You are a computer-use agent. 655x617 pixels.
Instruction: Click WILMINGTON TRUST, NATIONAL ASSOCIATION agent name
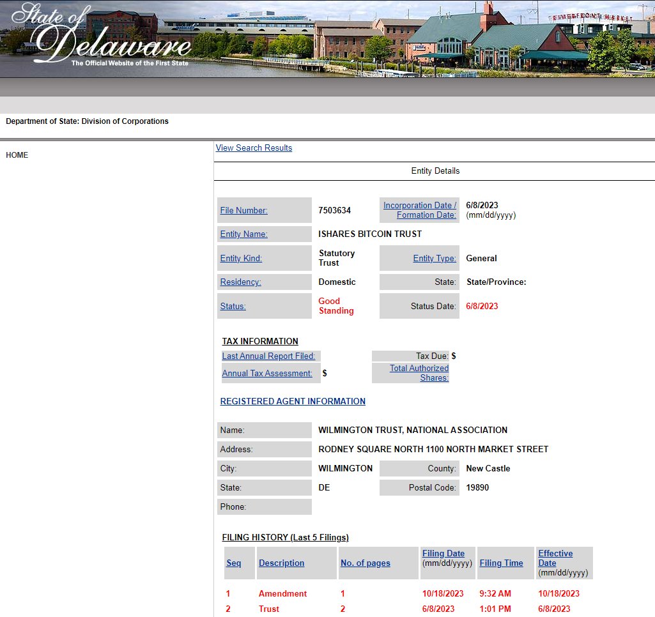pyautogui.click(x=413, y=430)
